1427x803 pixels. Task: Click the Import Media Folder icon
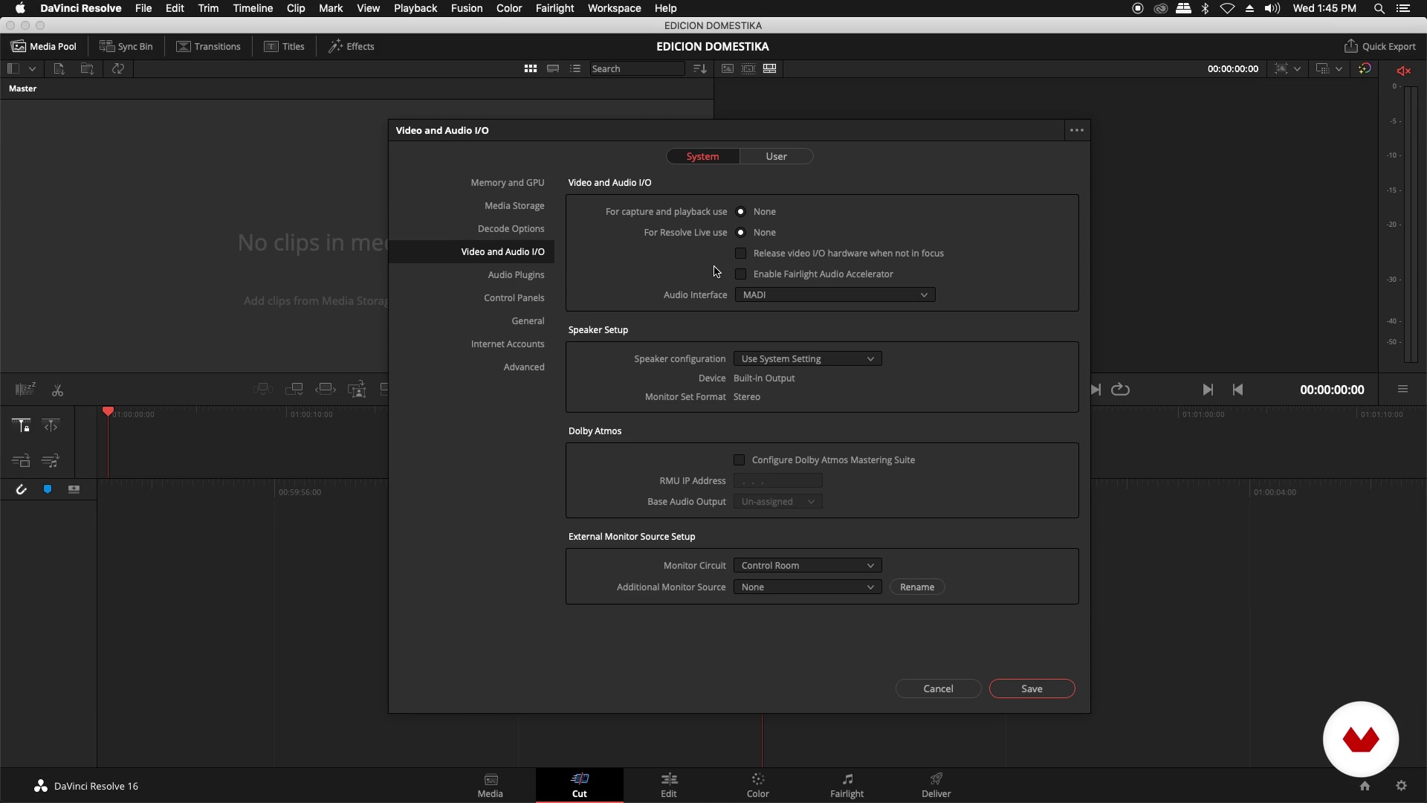(87, 68)
